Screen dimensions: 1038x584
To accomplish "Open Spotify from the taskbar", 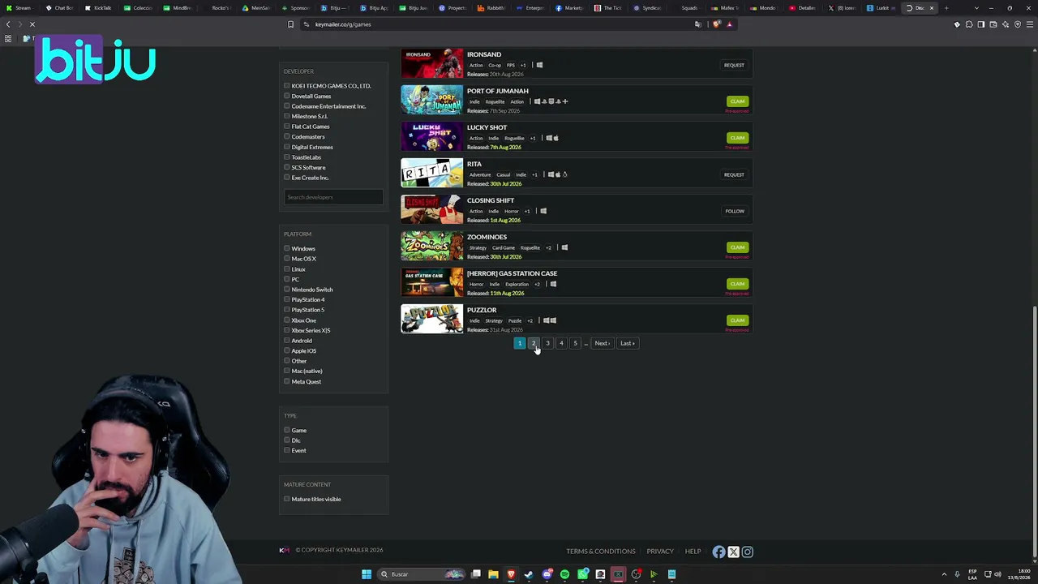I will 564,574.
